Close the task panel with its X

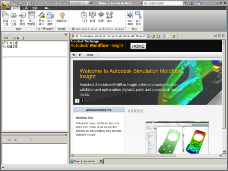click(x=66, y=34)
